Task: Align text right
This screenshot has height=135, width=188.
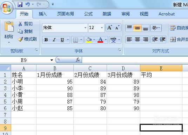Action: [x=146, y=39]
